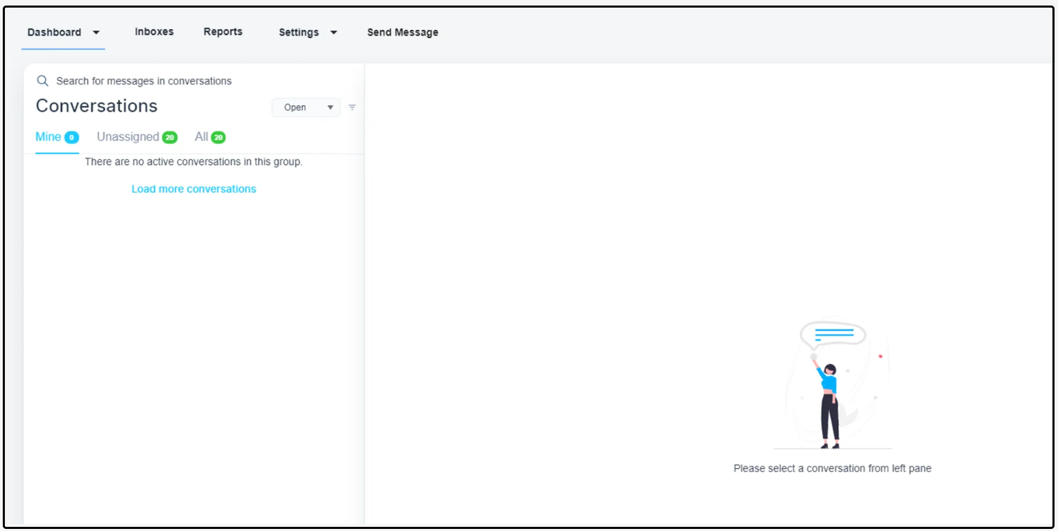Switch to the Mine tab
1058x531 pixels.
pyautogui.click(x=49, y=137)
